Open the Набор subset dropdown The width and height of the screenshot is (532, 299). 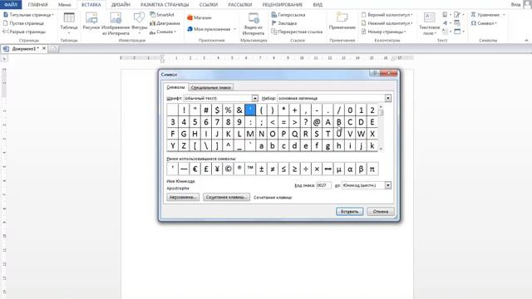tap(388, 98)
